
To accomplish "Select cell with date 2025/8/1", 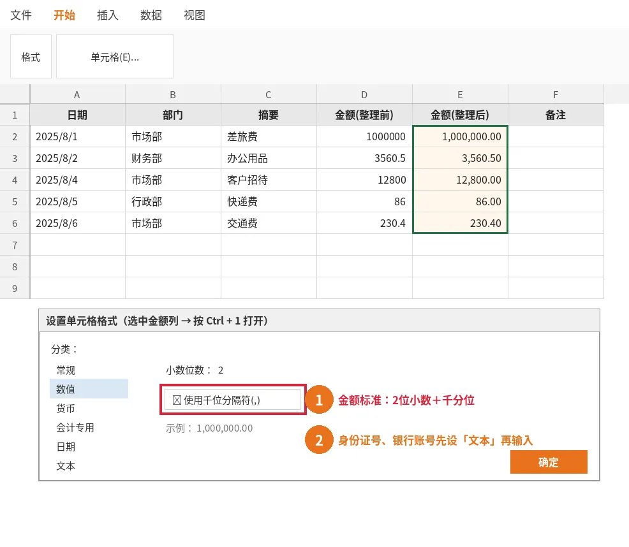I will point(77,136).
